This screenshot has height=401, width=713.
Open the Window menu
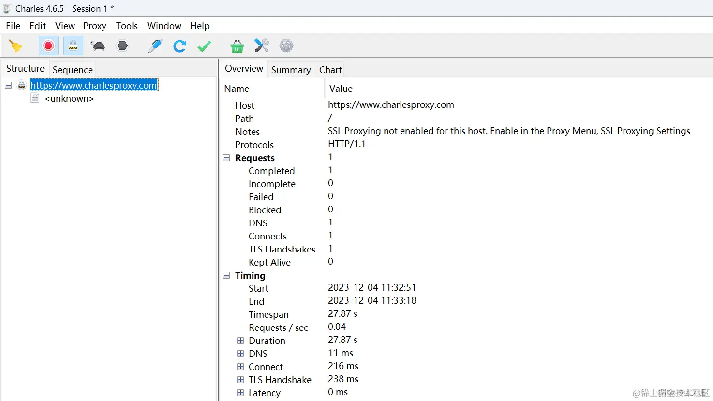pos(164,26)
